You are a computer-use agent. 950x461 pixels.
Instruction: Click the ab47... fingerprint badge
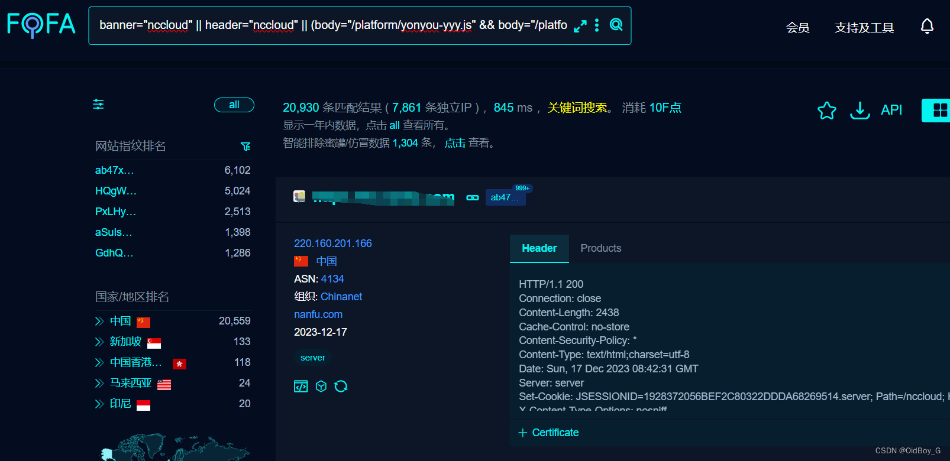click(505, 197)
